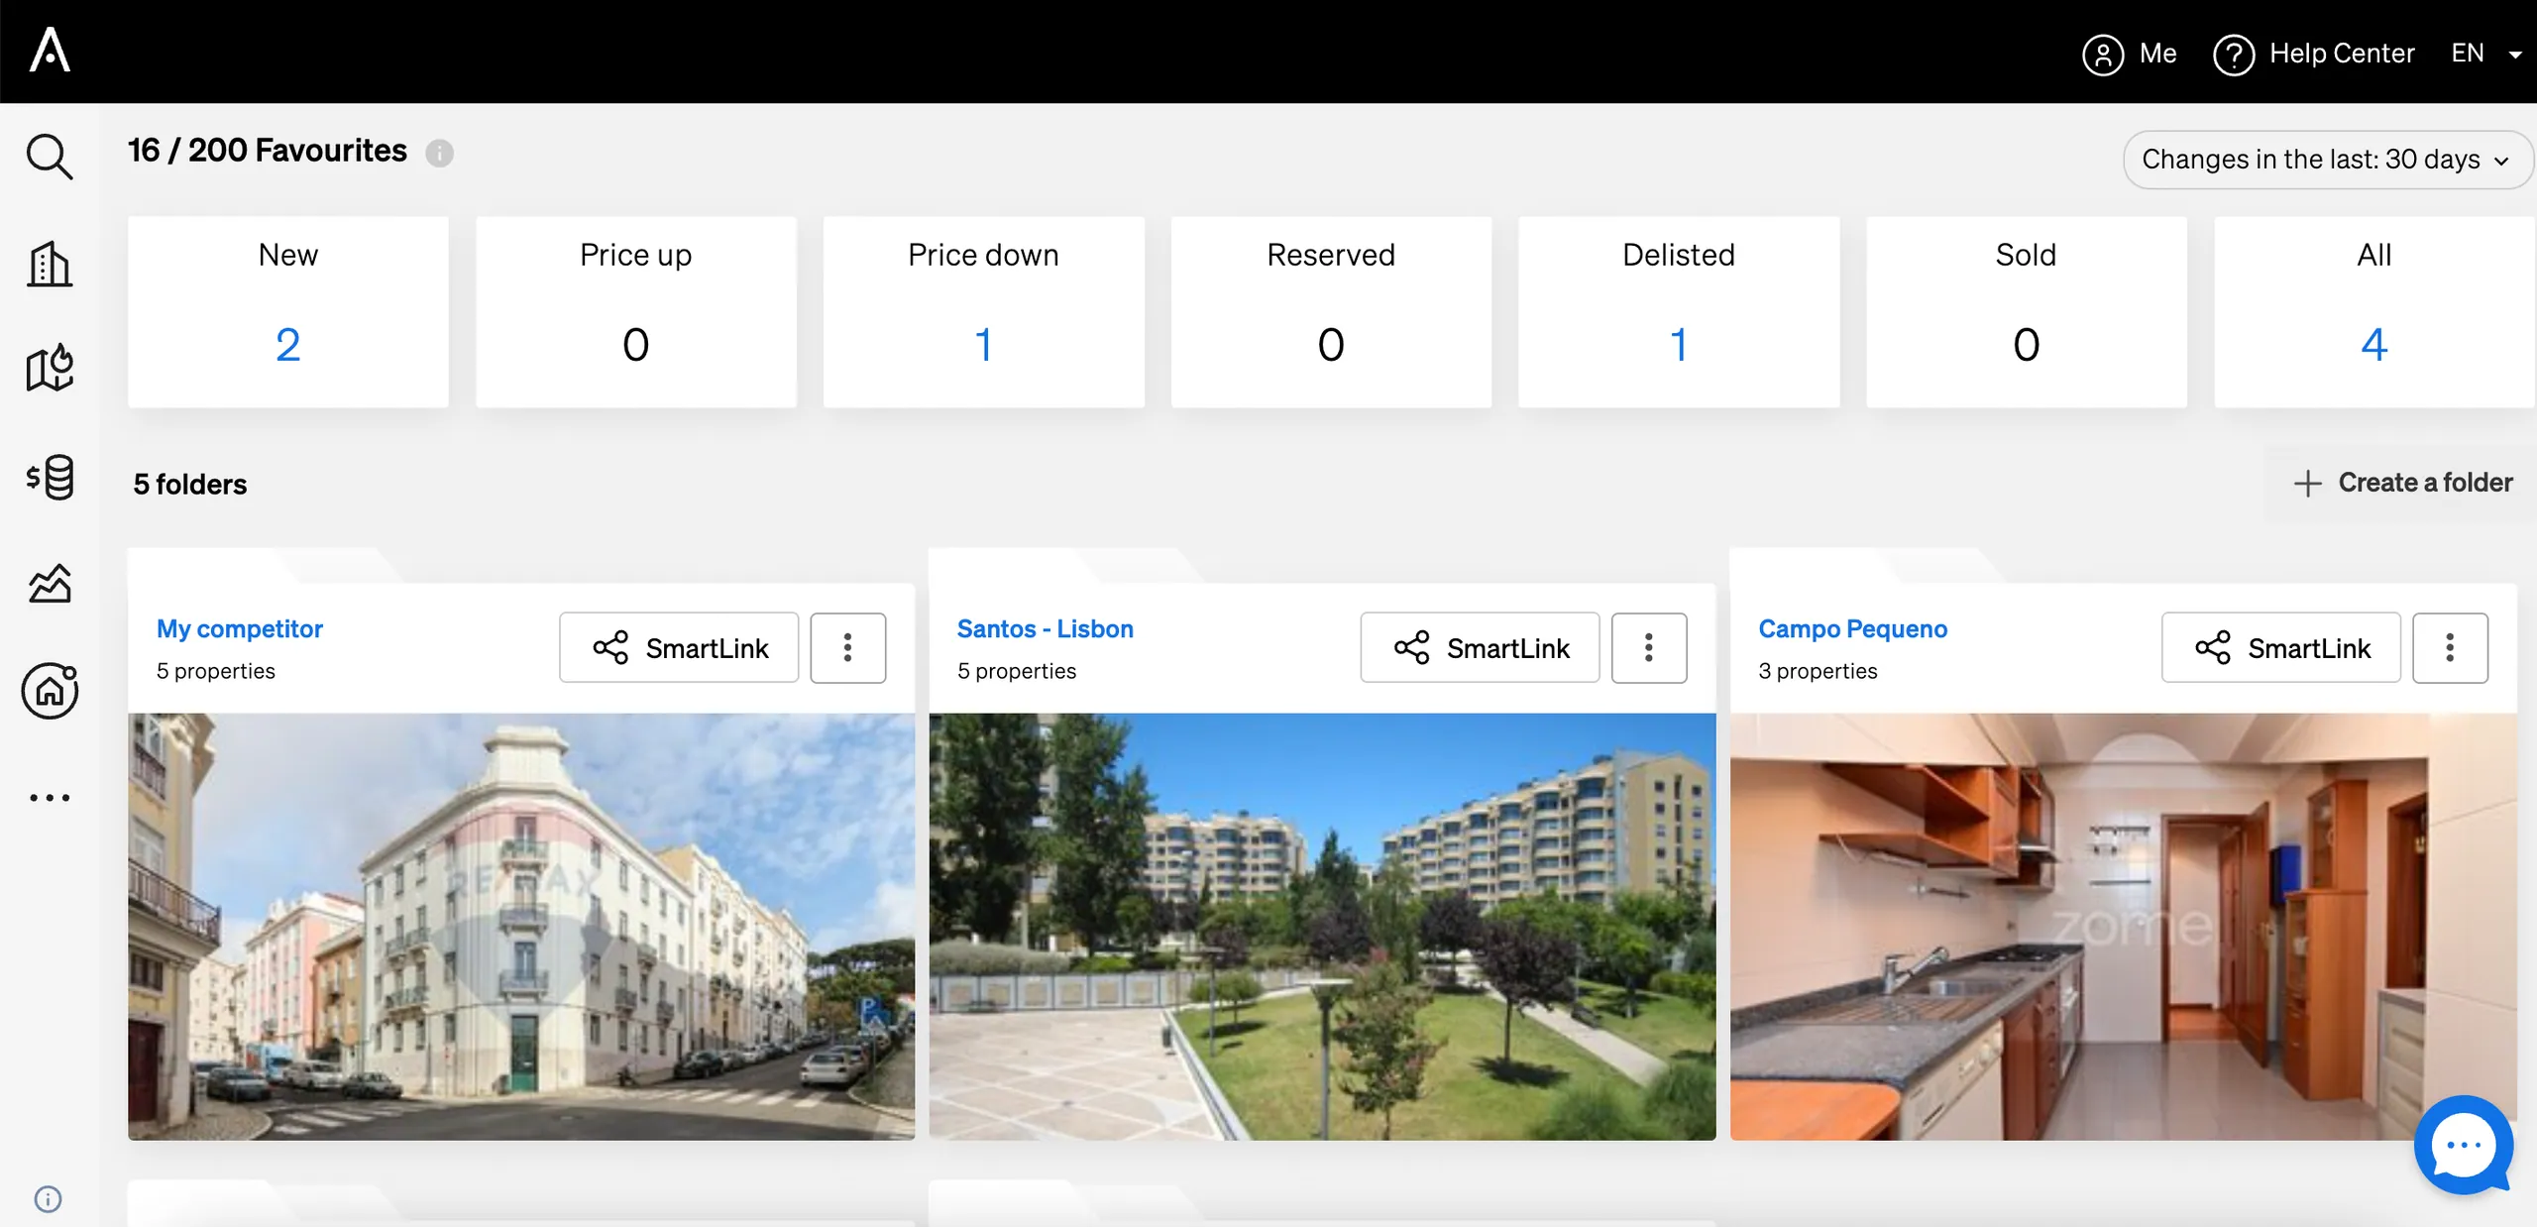Open the buildings icon in the sidebar
Image resolution: width=2537 pixels, height=1227 pixels.
tap(50, 264)
